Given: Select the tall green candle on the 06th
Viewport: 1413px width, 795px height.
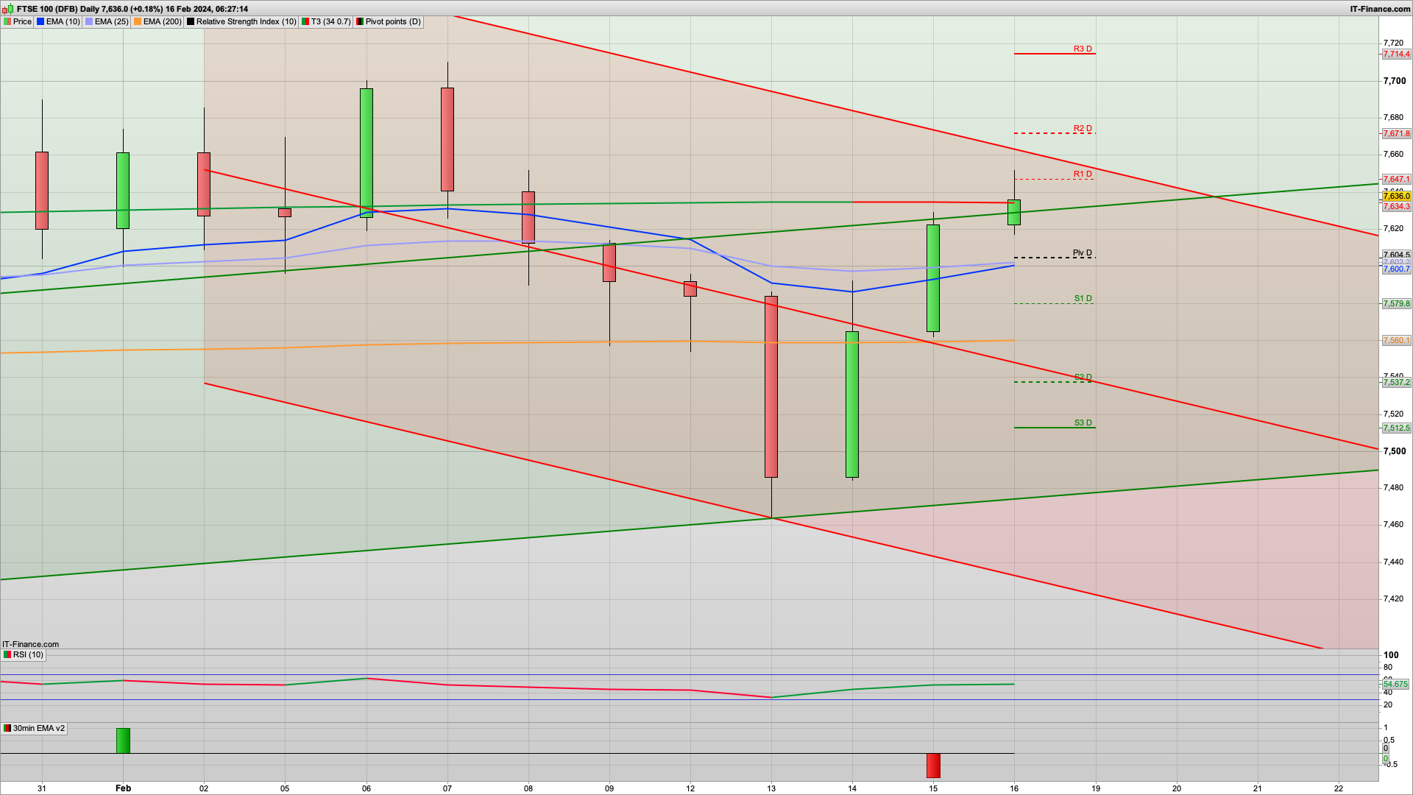Looking at the screenshot, I should click(x=366, y=152).
